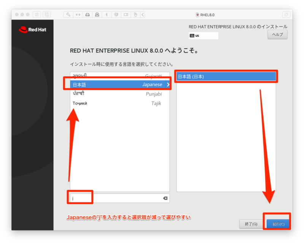Click the window mode icon at title bar right
This screenshot has width=304, height=244.
coord(286,14)
